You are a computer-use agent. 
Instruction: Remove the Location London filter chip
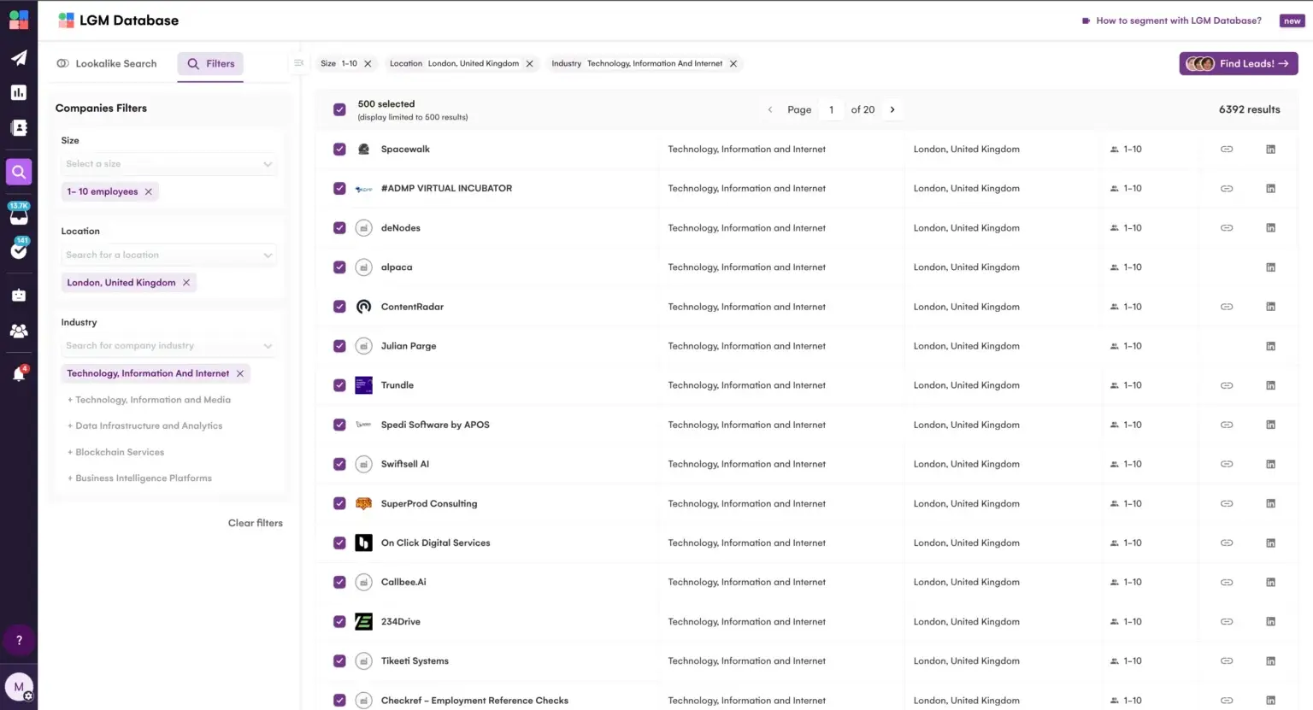pyautogui.click(x=529, y=64)
